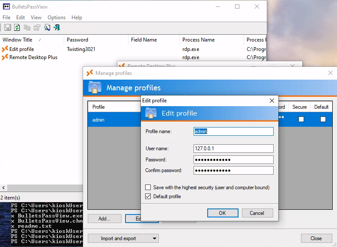This screenshot has width=337, height=247.
Task: Open the Help menu
Action: [x=77, y=18]
